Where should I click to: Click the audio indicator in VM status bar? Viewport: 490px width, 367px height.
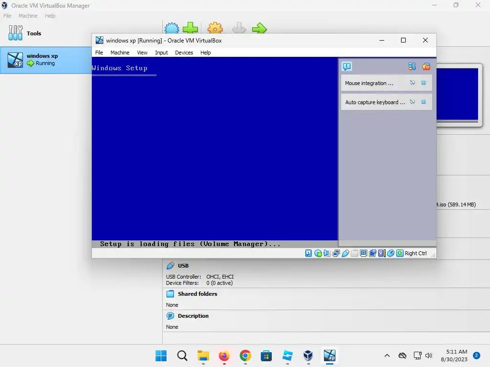tap(327, 253)
